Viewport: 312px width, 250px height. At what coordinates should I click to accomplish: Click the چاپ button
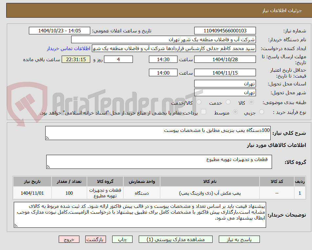pos(122,239)
